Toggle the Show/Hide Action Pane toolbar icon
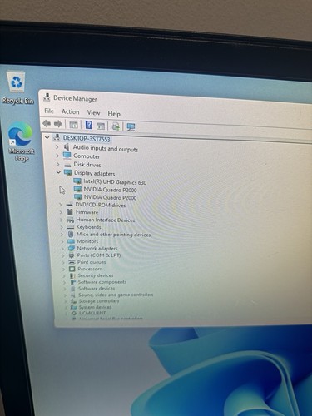Viewport: 312px width, 416px height. [101, 126]
